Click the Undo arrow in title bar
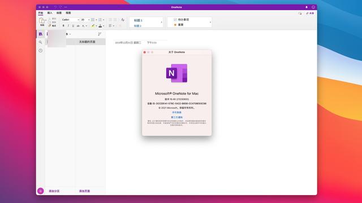The image size is (362, 203). pyautogui.click(x=55, y=7)
